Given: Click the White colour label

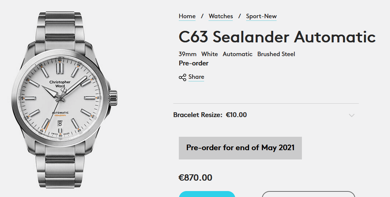Looking at the screenshot, I should pyautogui.click(x=210, y=54).
